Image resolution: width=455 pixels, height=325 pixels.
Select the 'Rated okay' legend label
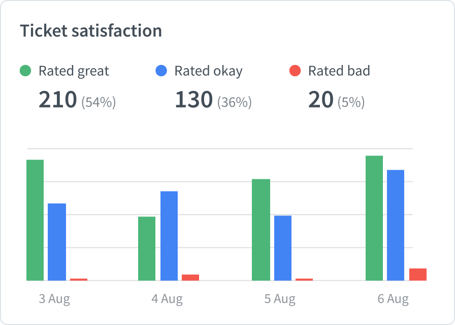208,71
